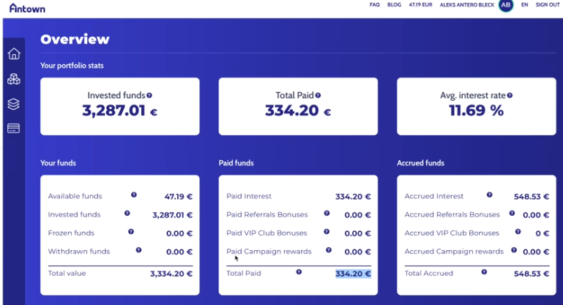Image resolution: width=563 pixels, height=305 pixels.
Task: Click the Withdrawn funds label
Action: point(79,252)
